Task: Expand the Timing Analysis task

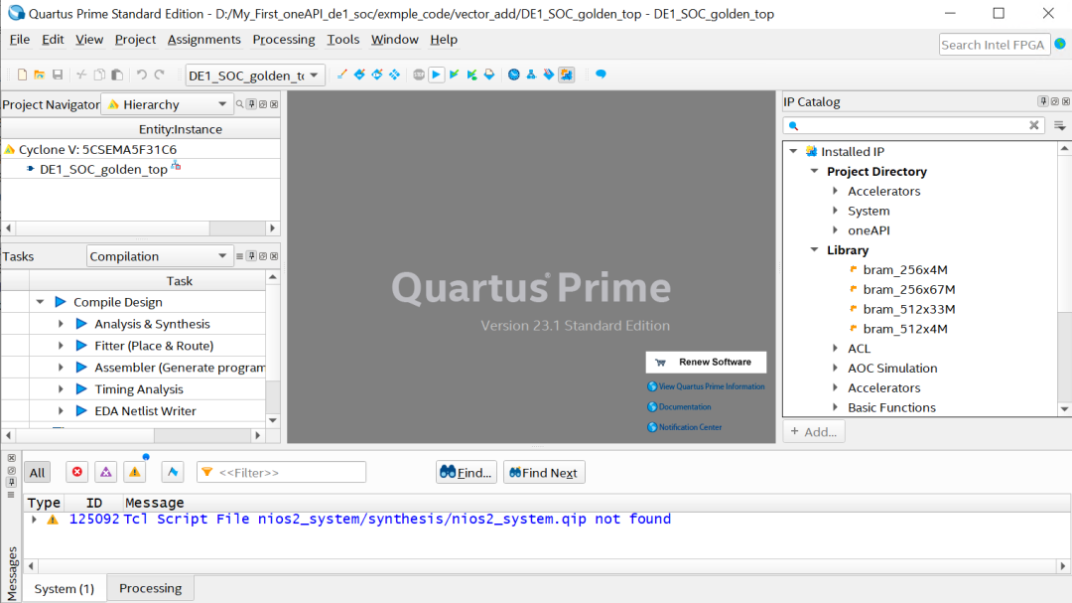Action: pyautogui.click(x=61, y=388)
